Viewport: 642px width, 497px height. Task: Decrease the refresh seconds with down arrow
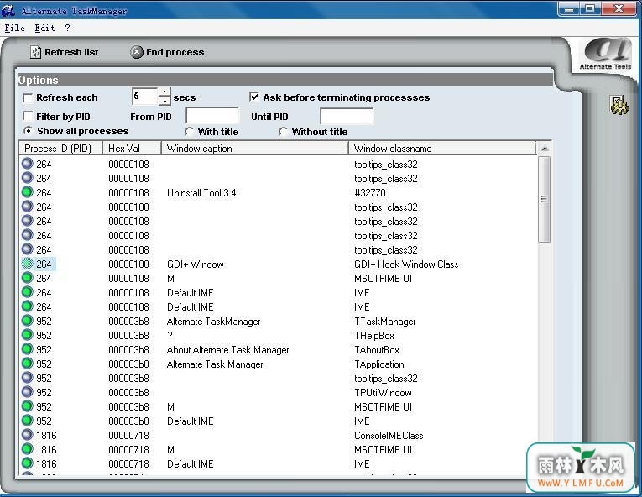tap(164, 101)
